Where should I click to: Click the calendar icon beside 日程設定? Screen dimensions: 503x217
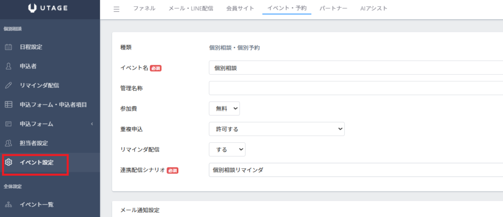(x=8, y=47)
